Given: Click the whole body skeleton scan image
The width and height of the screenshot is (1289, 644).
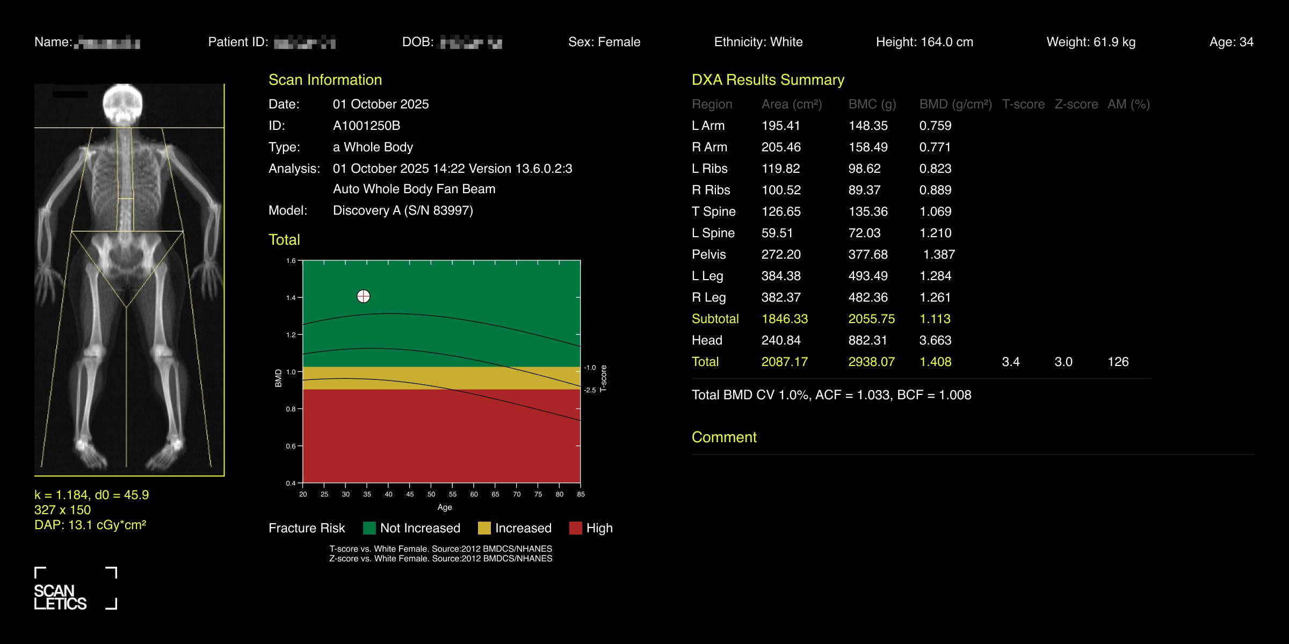Looking at the screenshot, I should click(x=129, y=279).
